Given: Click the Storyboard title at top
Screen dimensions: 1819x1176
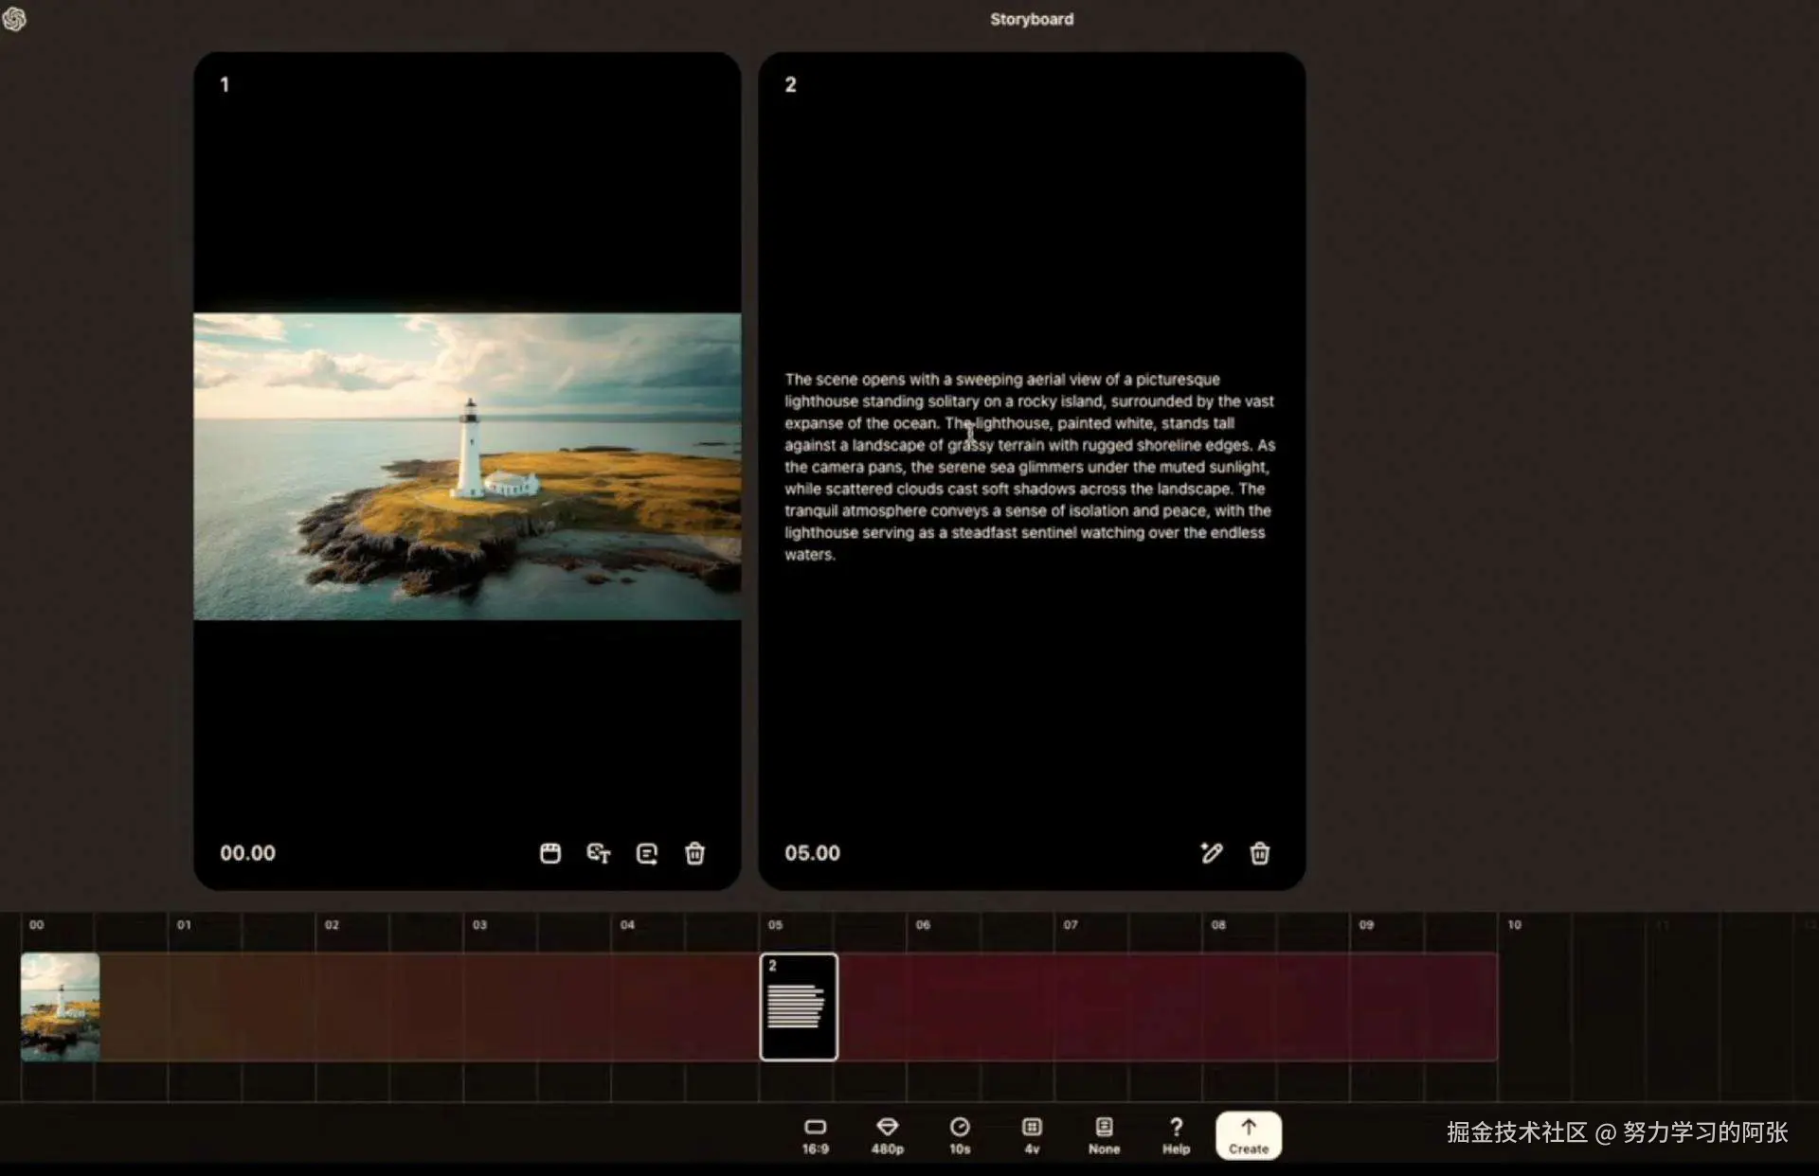Looking at the screenshot, I should point(1032,19).
